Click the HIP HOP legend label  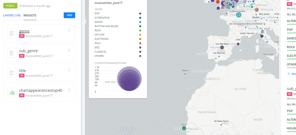point(99,35)
